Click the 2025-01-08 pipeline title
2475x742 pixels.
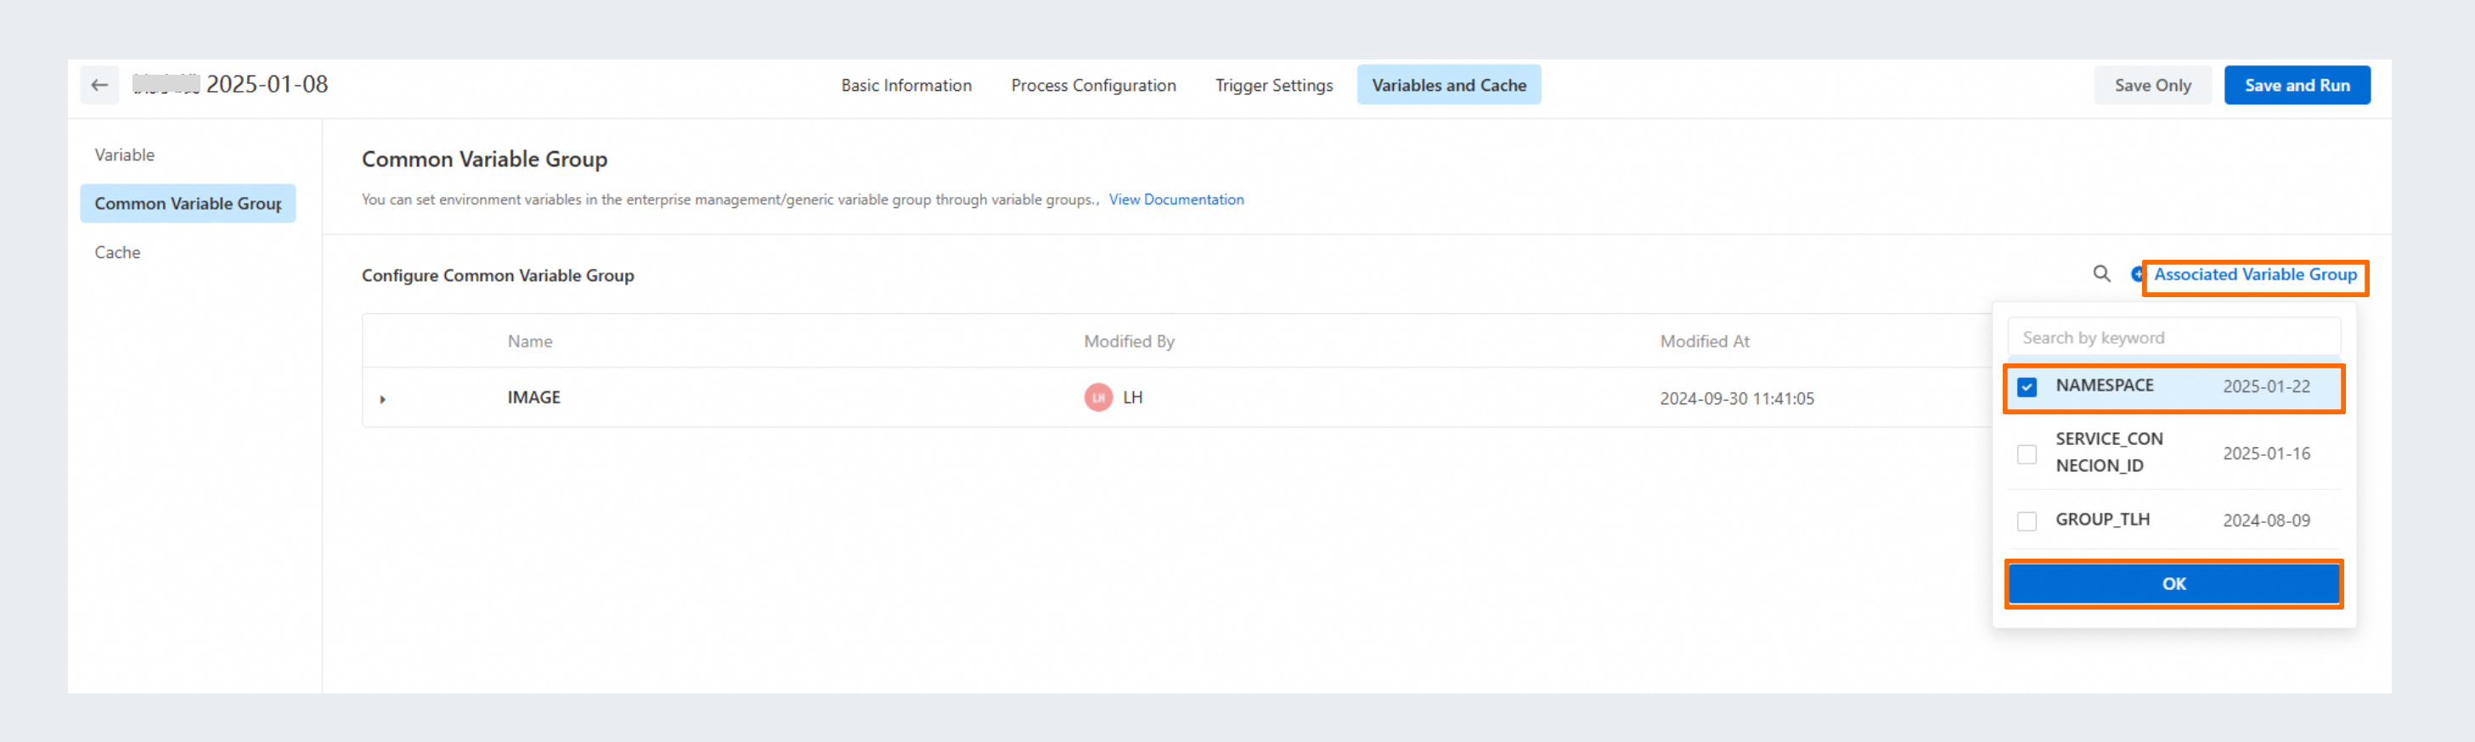pyautogui.click(x=267, y=84)
